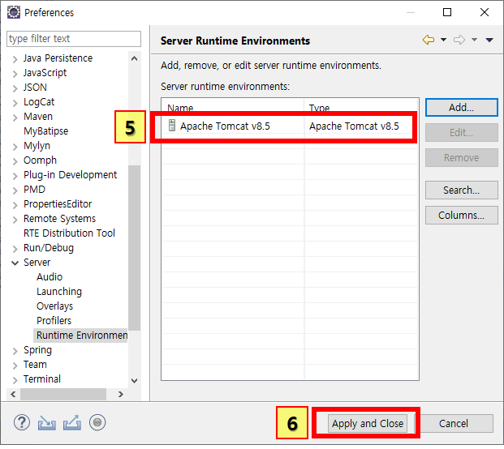Click the tree scroll up arrow
The height and width of the screenshot is (449, 504).
tap(135, 58)
